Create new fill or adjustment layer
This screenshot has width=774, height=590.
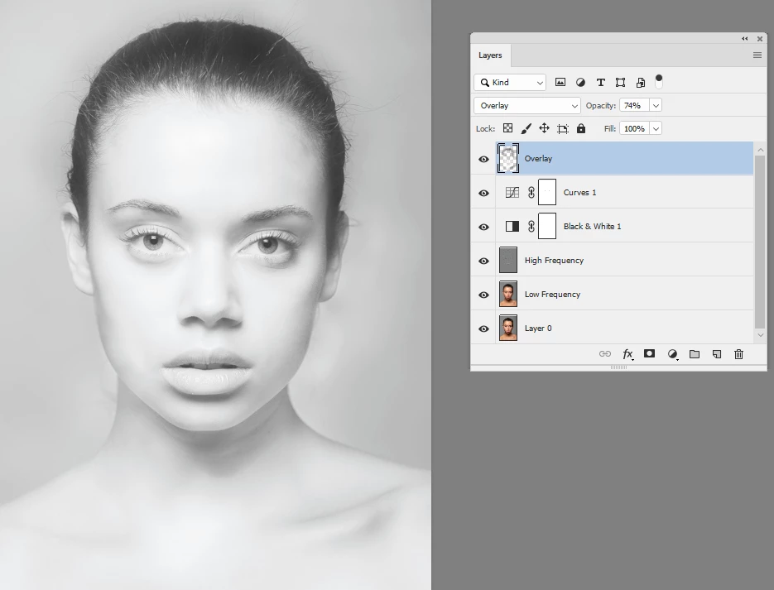[x=672, y=354]
